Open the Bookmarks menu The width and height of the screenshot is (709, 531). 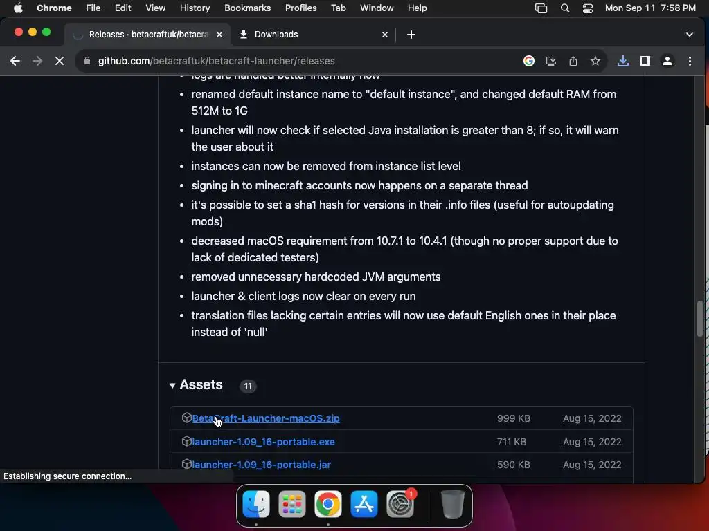click(x=247, y=8)
